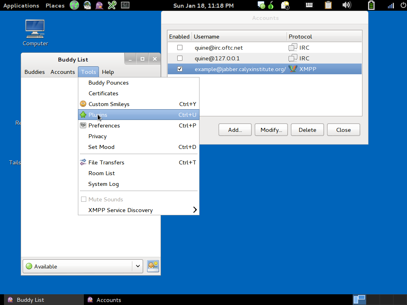Click the Modify... button in Accounts

(x=271, y=130)
